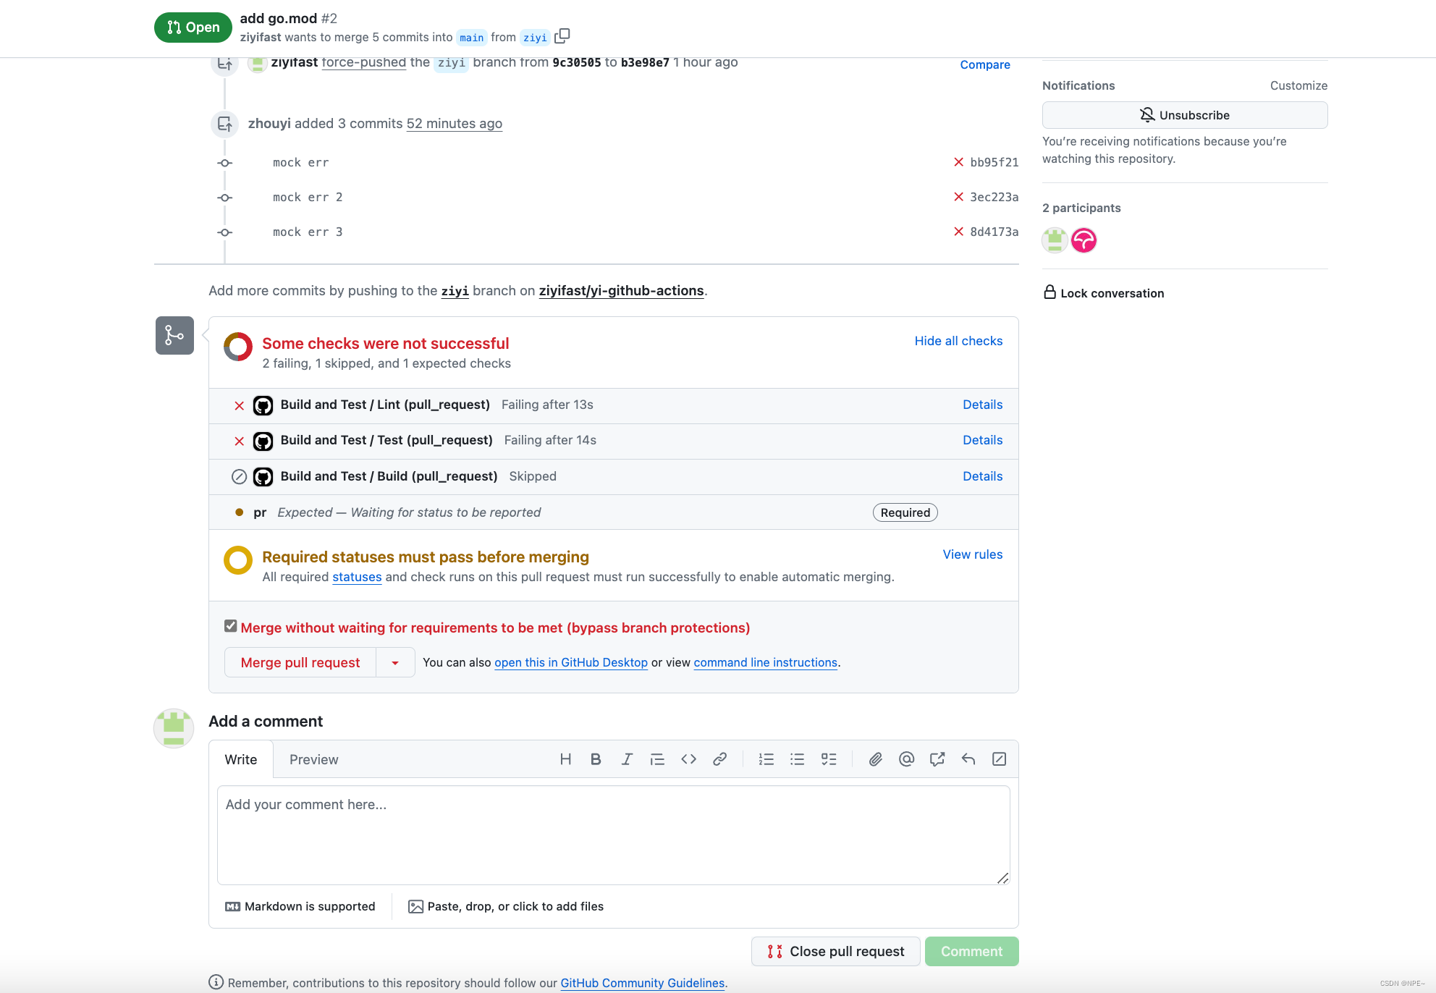This screenshot has height=993, width=1436.
Task: Switch to Preview tab in comment editor
Action: pyautogui.click(x=313, y=759)
